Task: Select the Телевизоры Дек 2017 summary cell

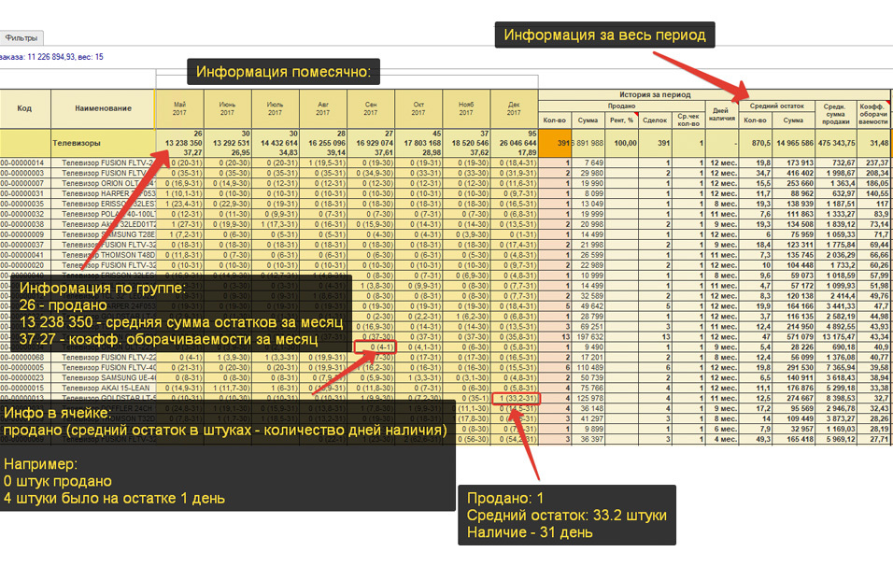Action: pyautogui.click(x=515, y=143)
